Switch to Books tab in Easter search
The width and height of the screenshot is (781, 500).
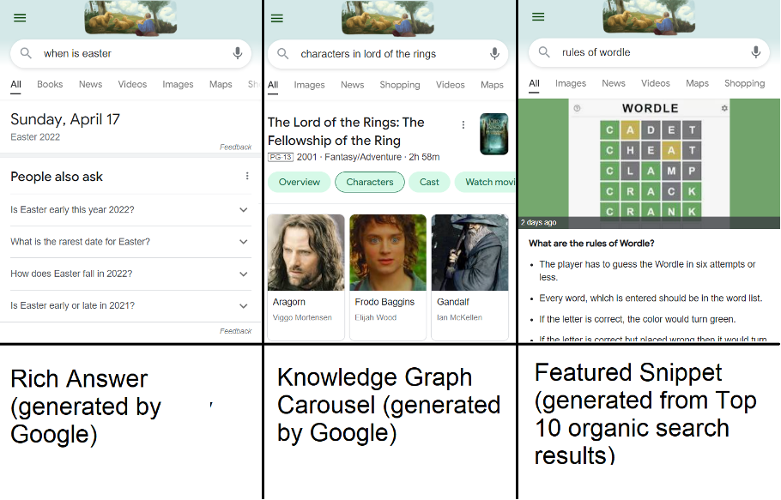pos(50,84)
